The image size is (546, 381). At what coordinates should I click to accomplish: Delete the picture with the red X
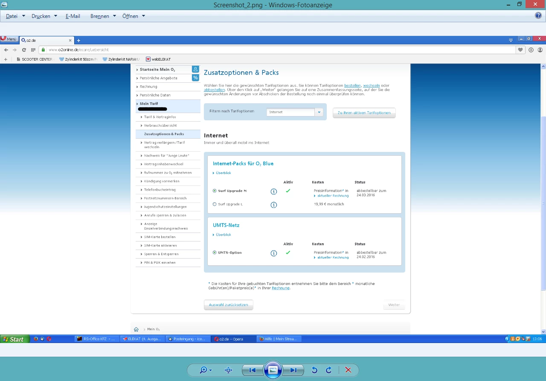(348, 370)
